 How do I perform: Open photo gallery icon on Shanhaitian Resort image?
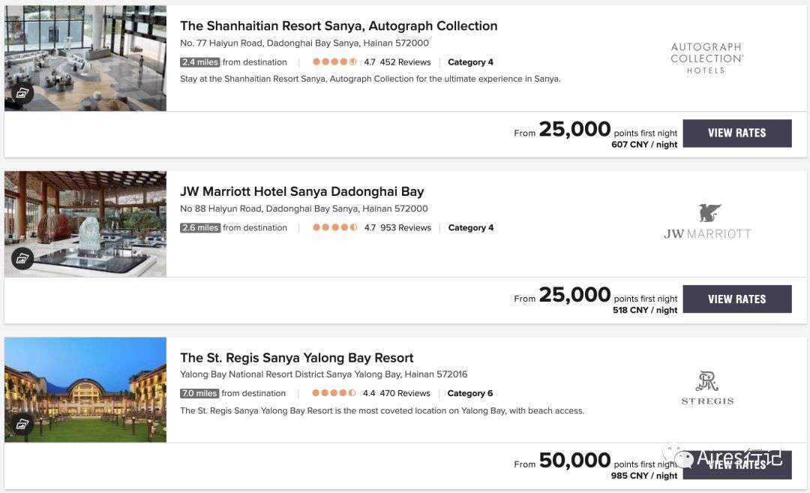(22, 94)
